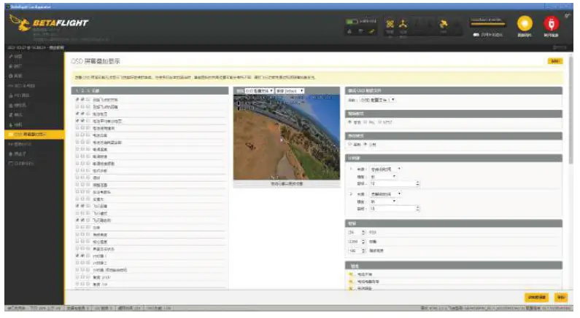580x318 pixels.
Task: Click the link status icon beside failsafe
Action: pos(372,32)
